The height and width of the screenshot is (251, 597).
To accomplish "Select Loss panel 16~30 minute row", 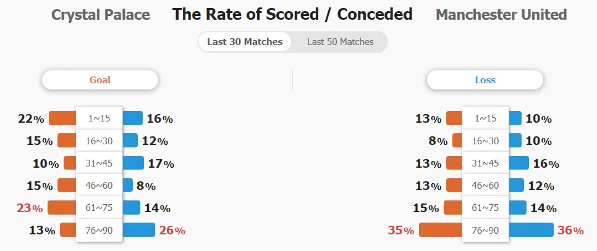I will point(485,141).
